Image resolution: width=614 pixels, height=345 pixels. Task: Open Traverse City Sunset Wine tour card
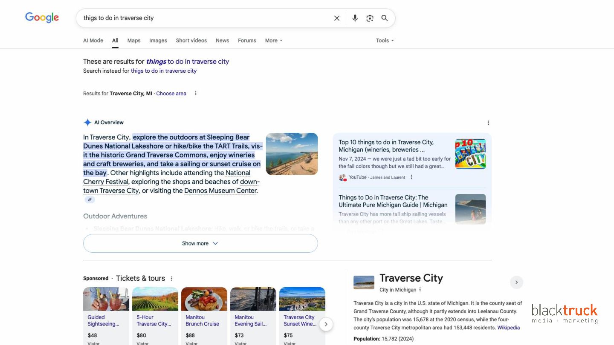[x=302, y=316]
